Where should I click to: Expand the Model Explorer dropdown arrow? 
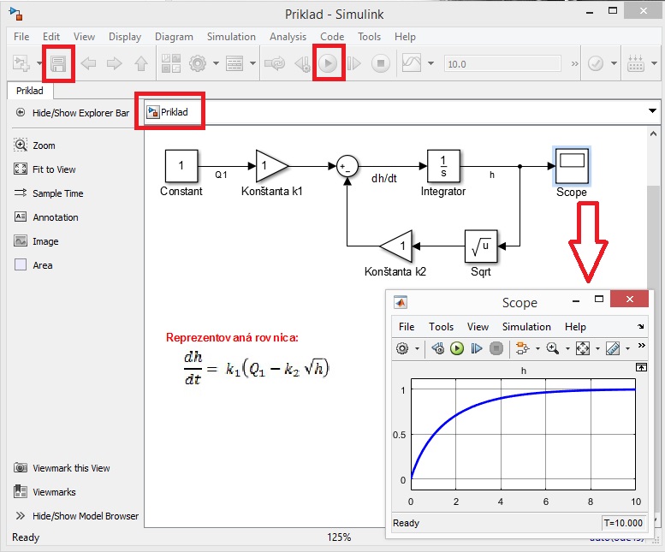[x=252, y=63]
